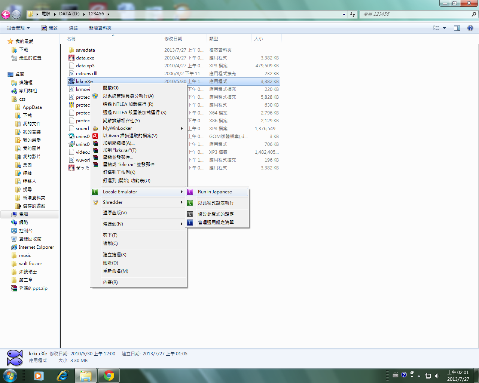Click the Explorer back arrow button
Viewport: 479px width, 383px height.
[6, 14]
